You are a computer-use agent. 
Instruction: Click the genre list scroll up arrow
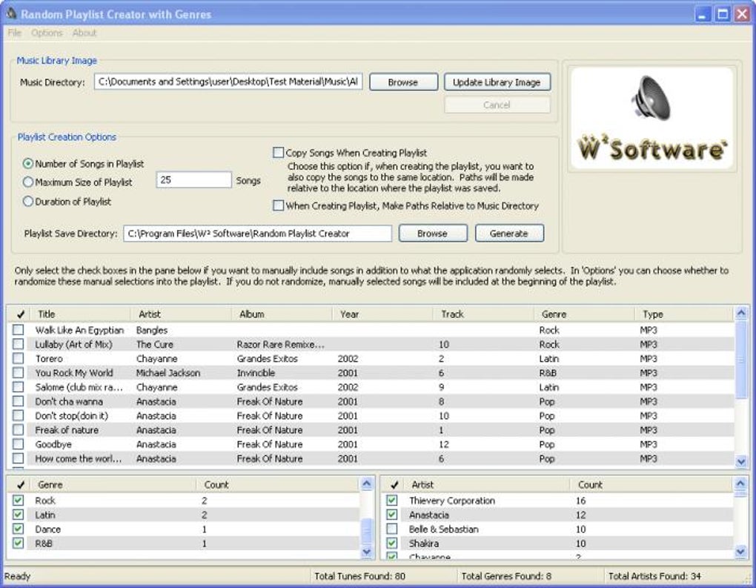pyautogui.click(x=367, y=483)
